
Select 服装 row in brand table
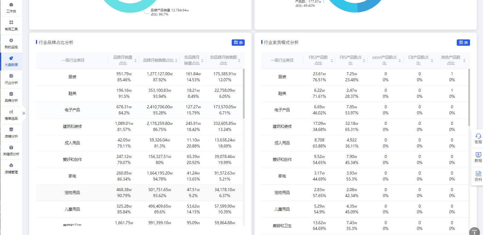(139, 77)
